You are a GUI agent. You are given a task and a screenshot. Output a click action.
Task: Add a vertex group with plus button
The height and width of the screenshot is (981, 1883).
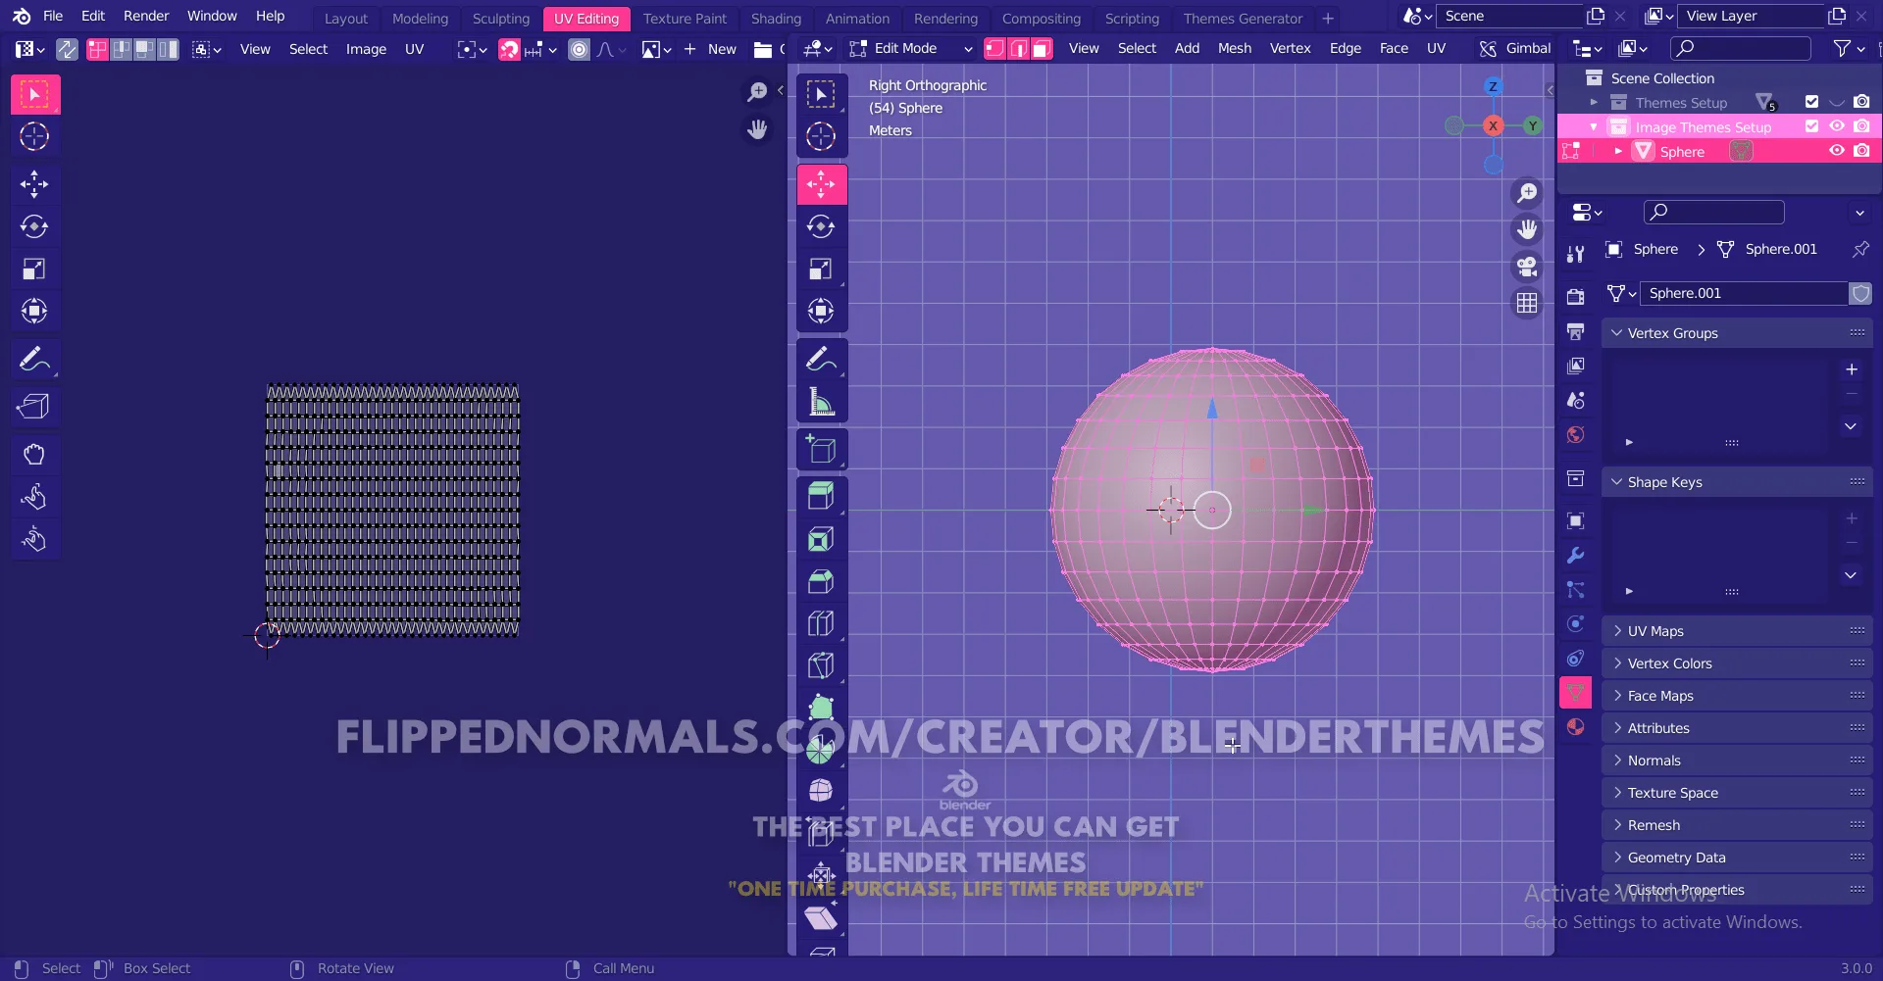click(1851, 369)
